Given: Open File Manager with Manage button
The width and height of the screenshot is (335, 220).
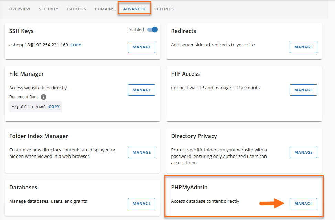Looking at the screenshot, I should pos(142,90).
